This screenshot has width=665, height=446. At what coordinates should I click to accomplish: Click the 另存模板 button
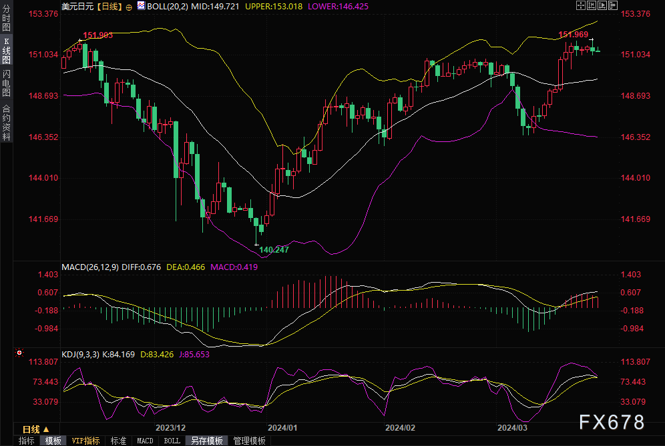pos(207,441)
